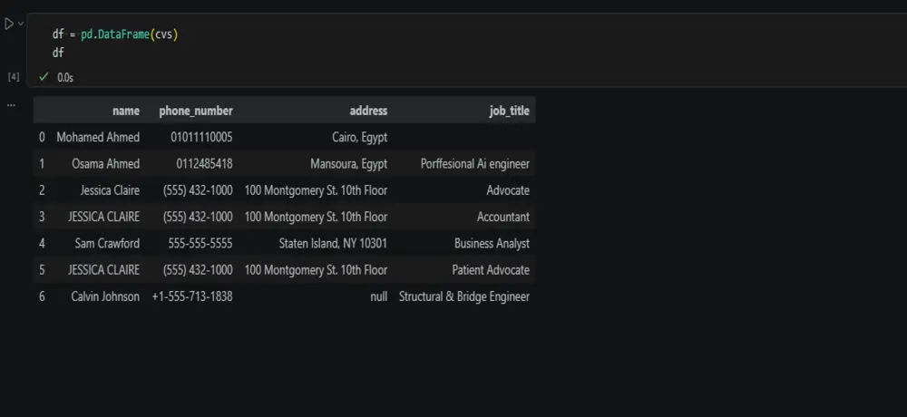Click the '+1-555-713-1838' phone cell
Image resolution: width=907 pixels, height=417 pixels.
pyautogui.click(x=192, y=296)
